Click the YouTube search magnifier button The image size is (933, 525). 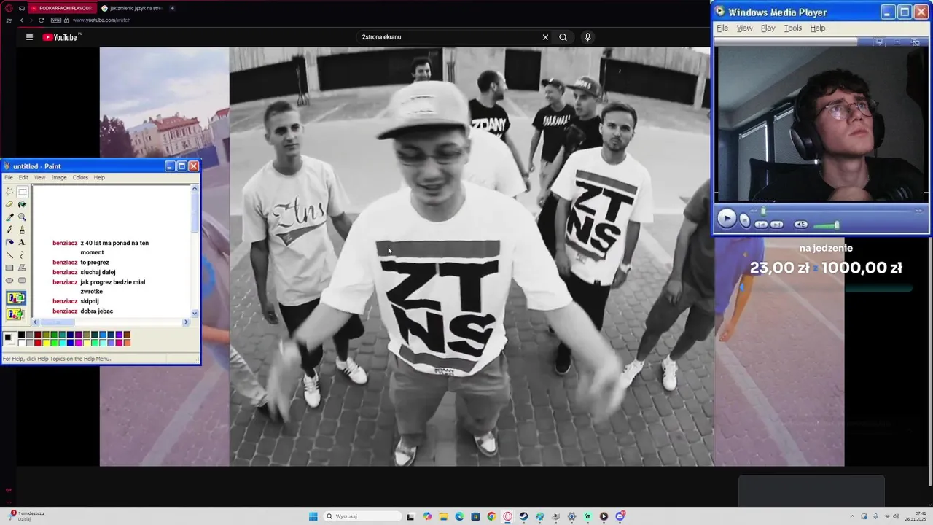(563, 37)
